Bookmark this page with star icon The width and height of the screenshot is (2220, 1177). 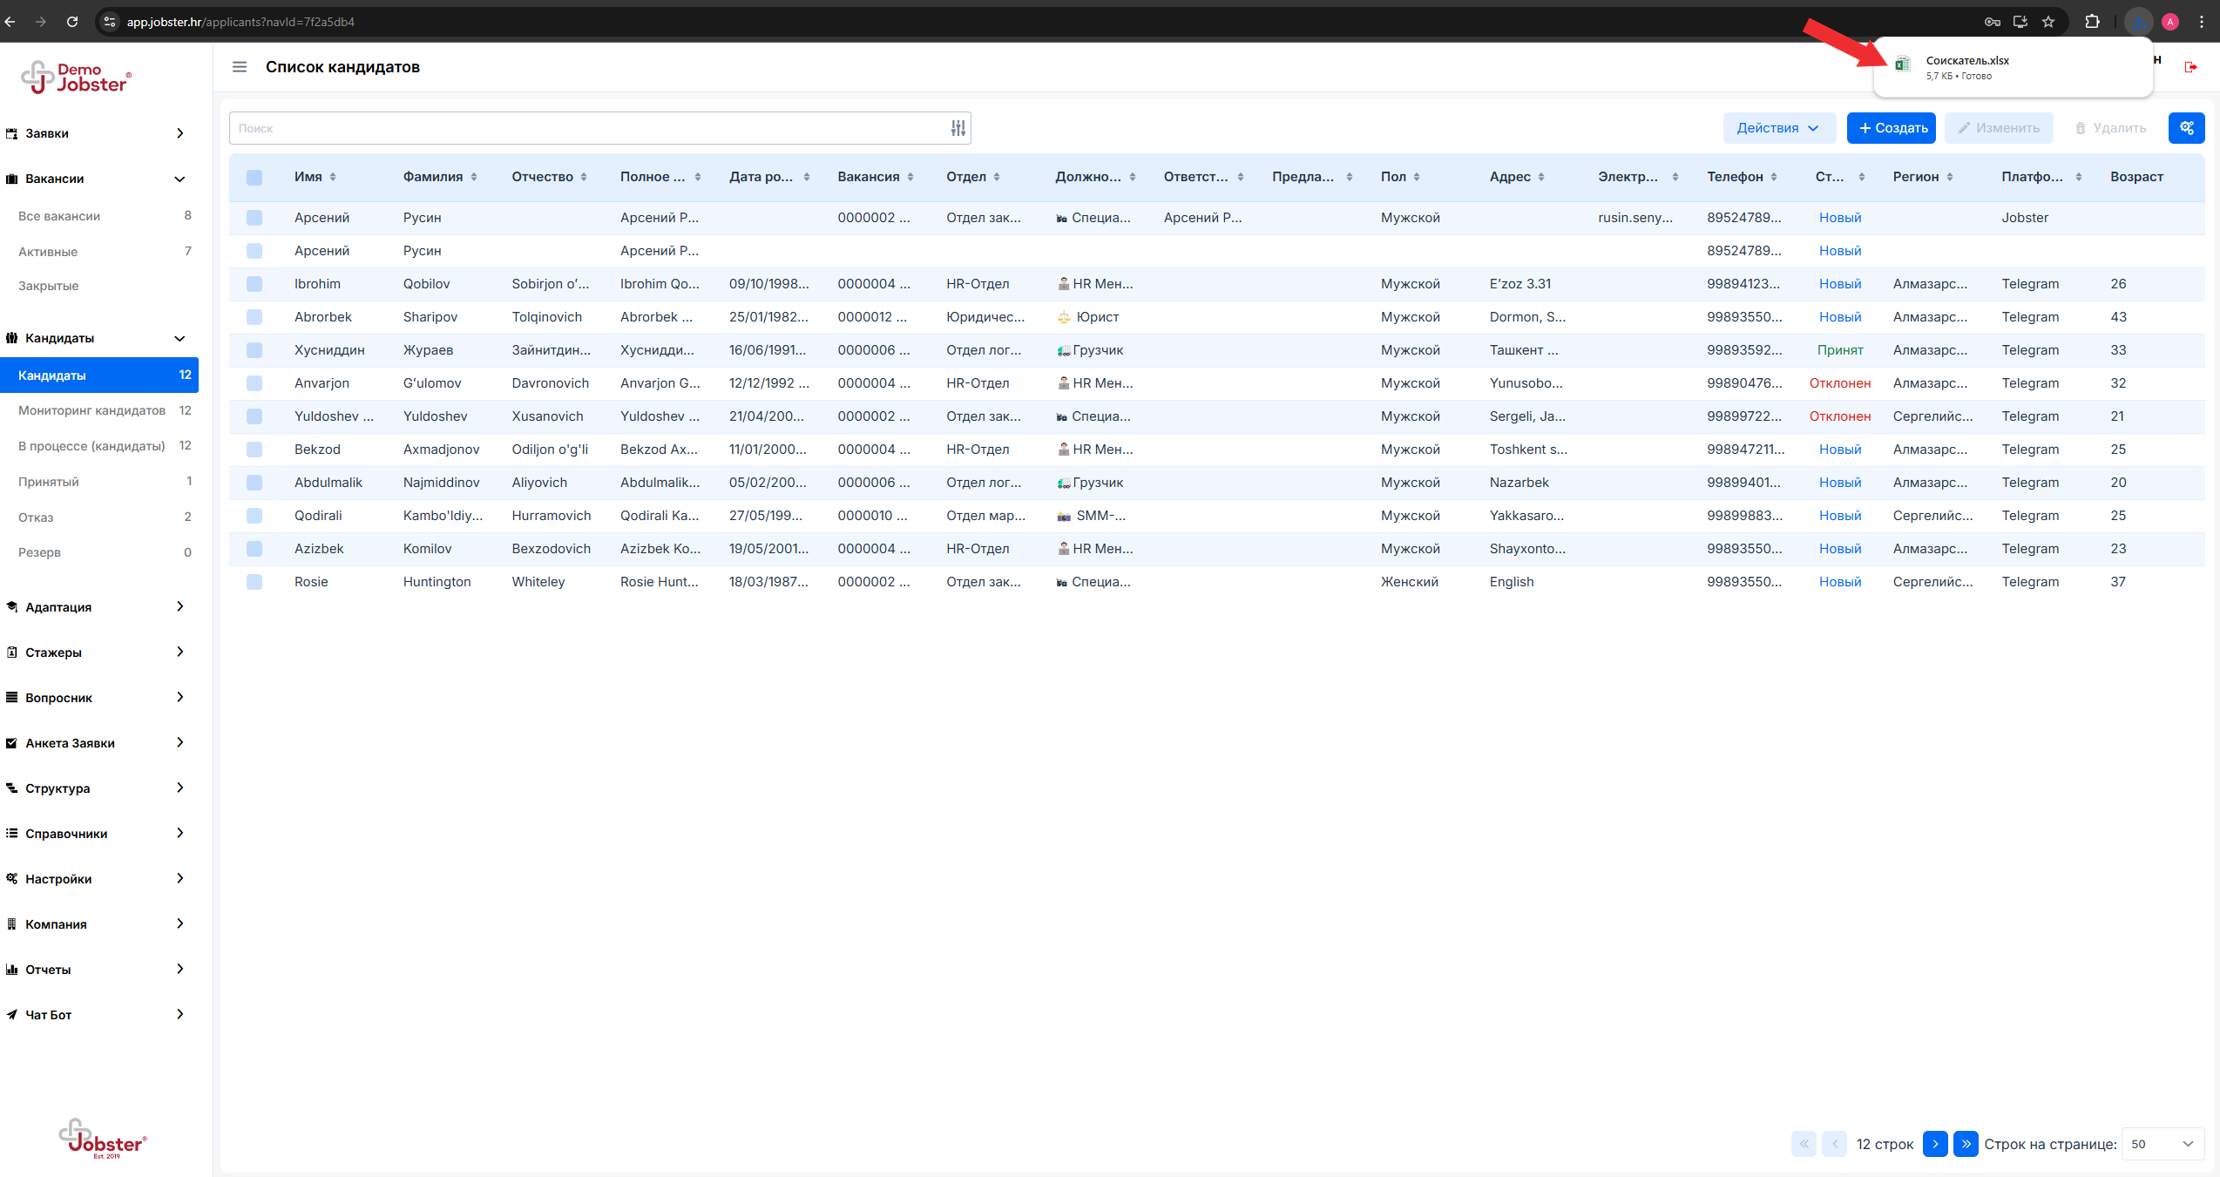tap(2048, 22)
